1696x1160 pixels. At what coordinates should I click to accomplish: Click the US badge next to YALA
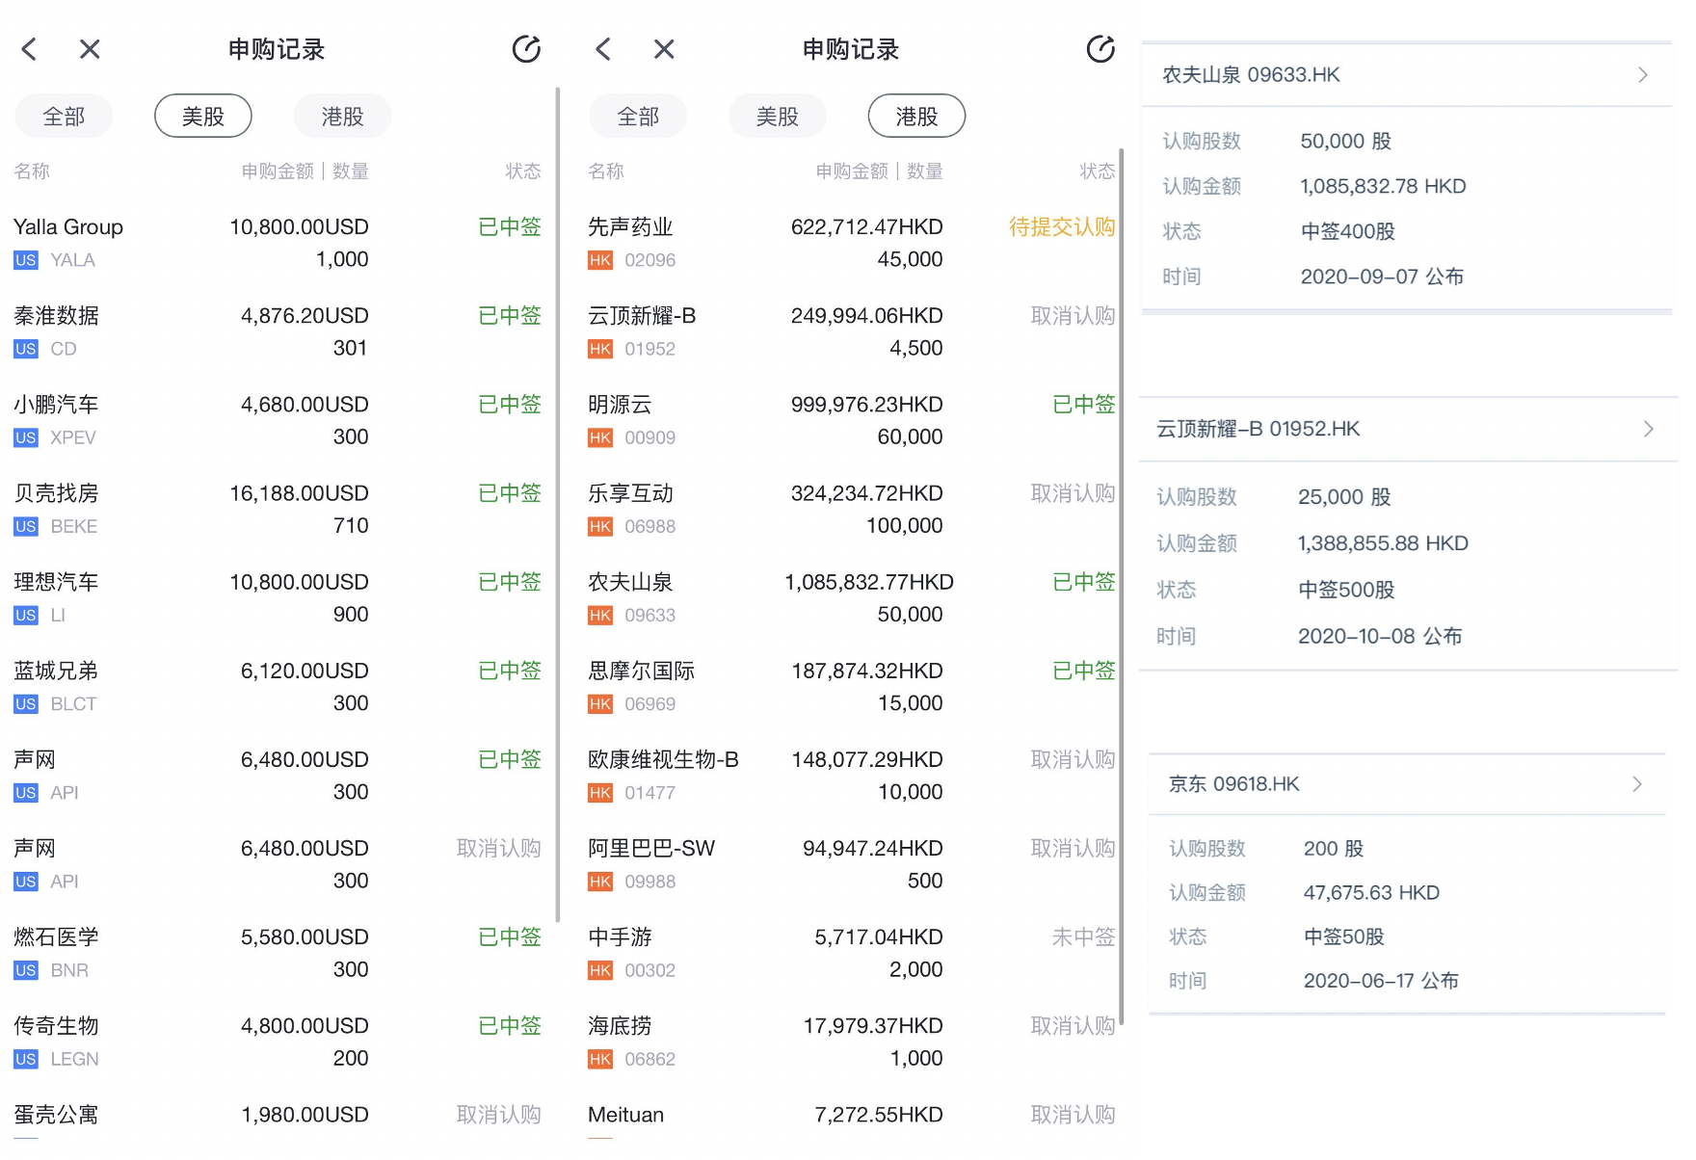click(x=26, y=260)
